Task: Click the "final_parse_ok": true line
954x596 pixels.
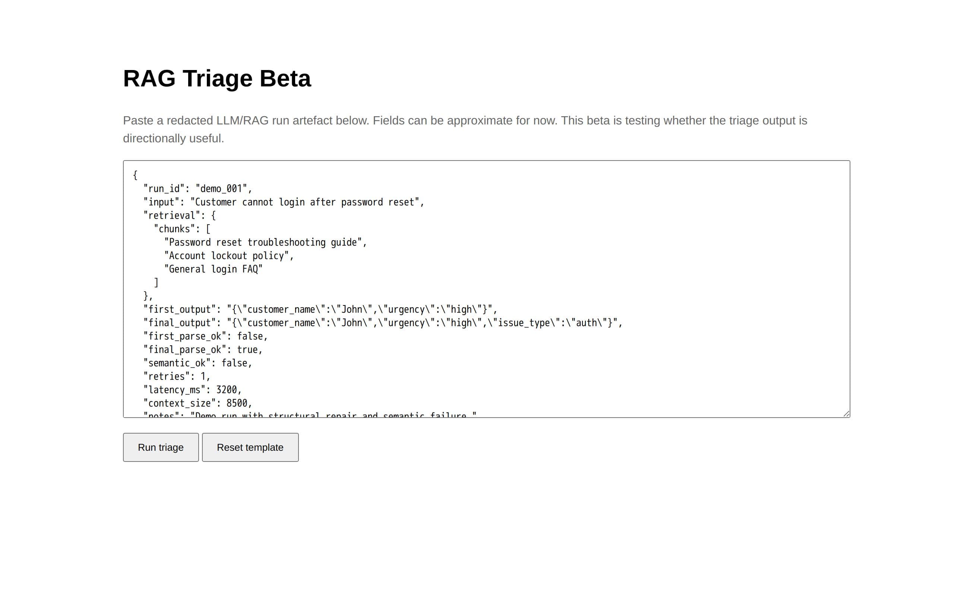Action: point(203,349)
